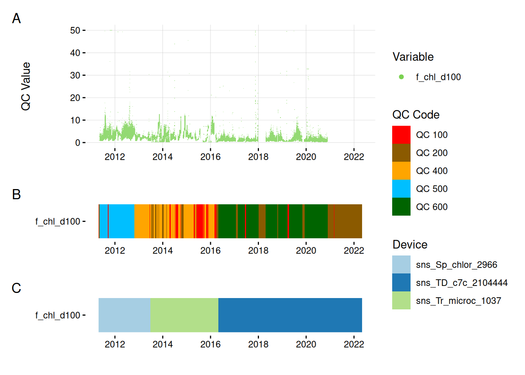Click the sns_Tr_microc_1037 device swatch

401,300
